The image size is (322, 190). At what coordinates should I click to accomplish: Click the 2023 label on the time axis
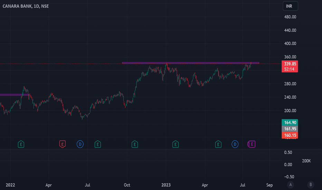pyautogui.click(x=166, y=185)
